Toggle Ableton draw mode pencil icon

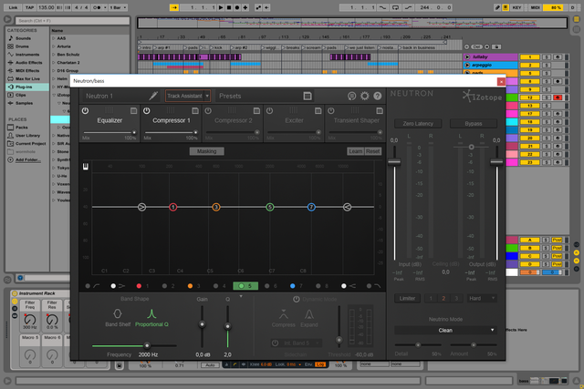click(497, 7)
